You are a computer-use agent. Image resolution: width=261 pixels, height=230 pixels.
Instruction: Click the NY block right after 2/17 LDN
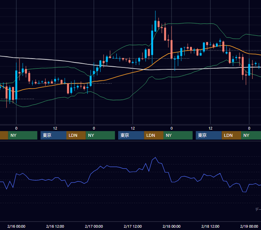click(x=178, y=135)
